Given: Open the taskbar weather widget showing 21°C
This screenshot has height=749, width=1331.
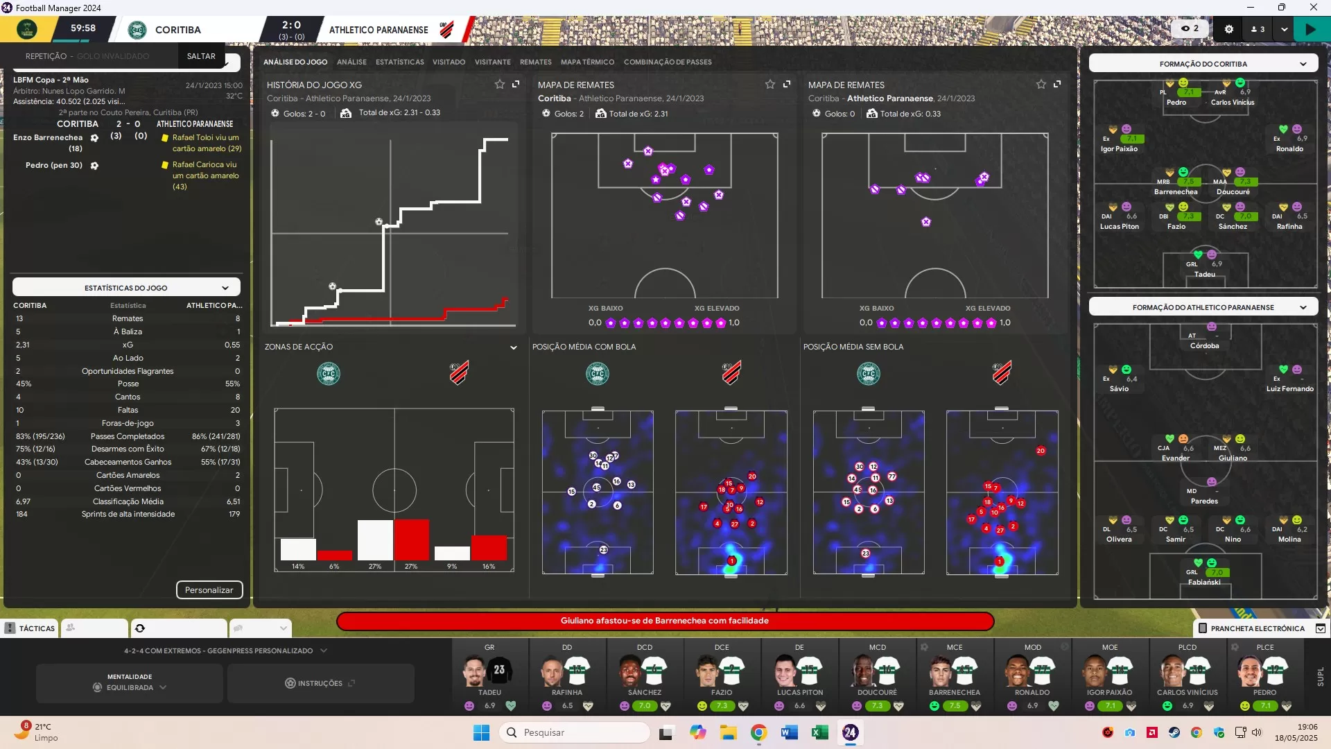Looking at the screenshot, I should coord(38,732).
